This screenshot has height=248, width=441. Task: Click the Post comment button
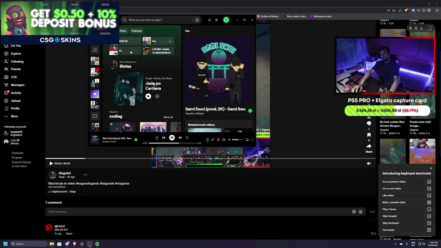(x=372, y=212)
